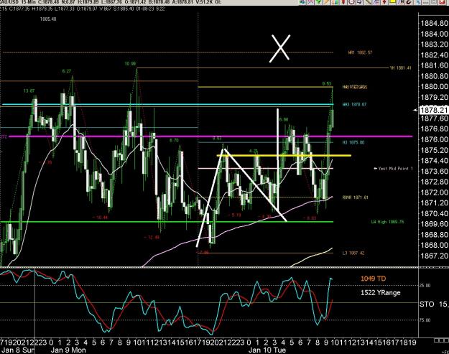Click the WR1 1882.57 level label
Image resolution: width=449 pixels, height=354 pixels.
point(360,52)
